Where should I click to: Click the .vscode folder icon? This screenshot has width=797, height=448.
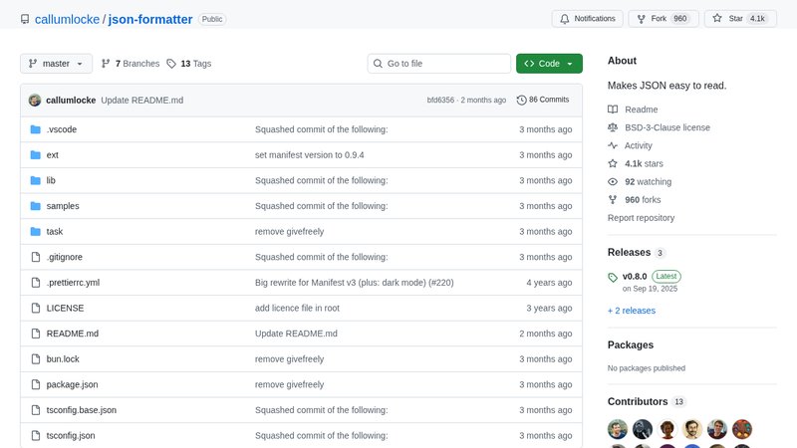[35, 129]
